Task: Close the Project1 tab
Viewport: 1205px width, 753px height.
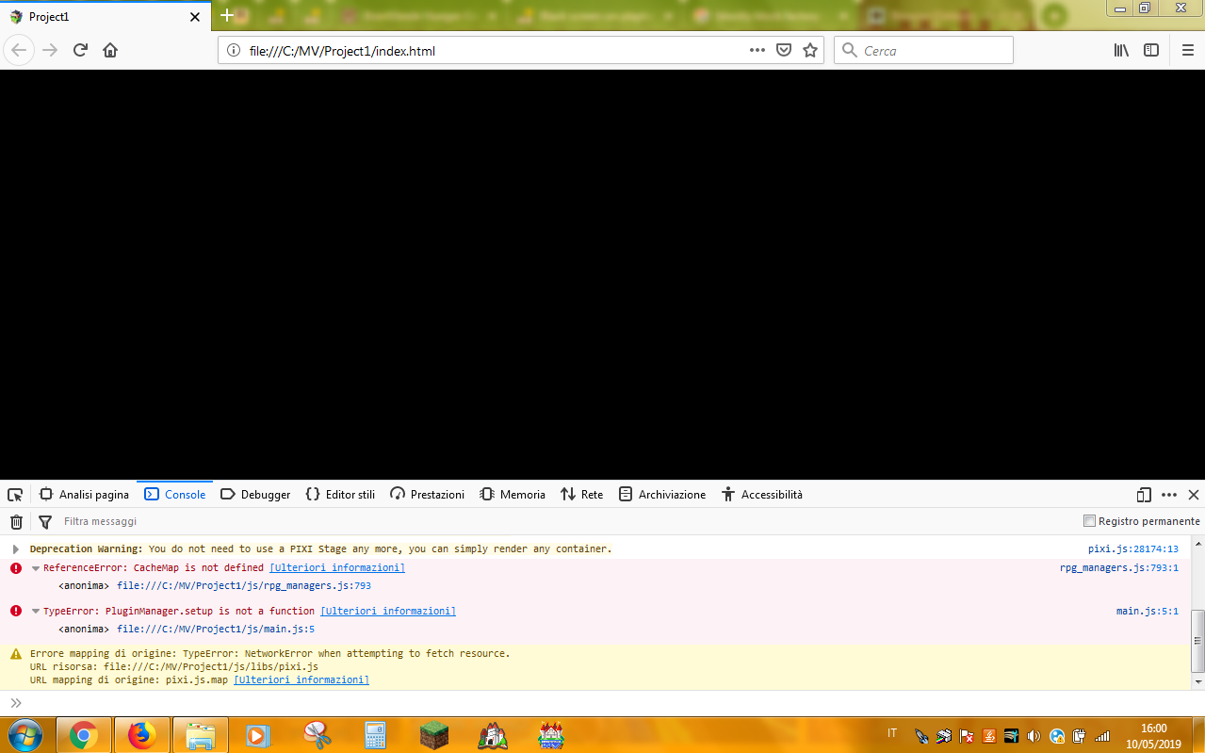Action: pos(195,17)
